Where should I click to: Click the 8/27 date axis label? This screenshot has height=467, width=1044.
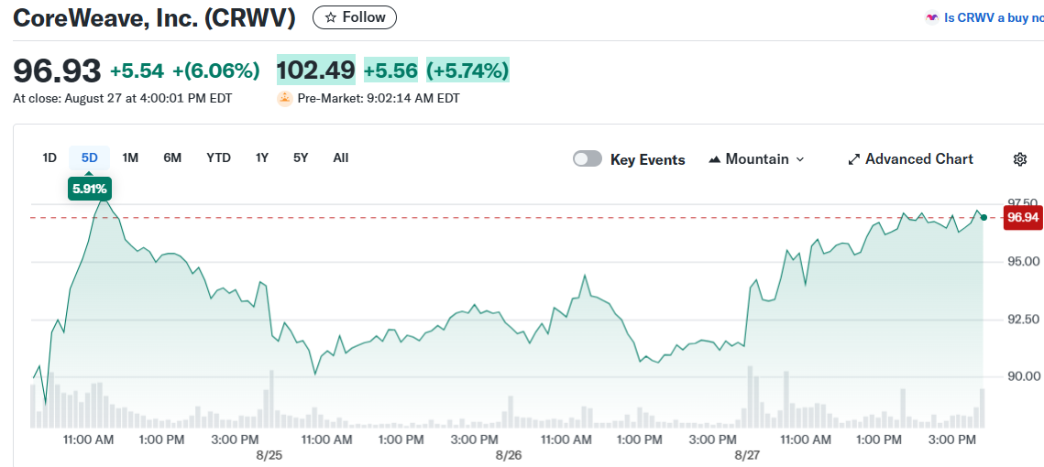748,456
